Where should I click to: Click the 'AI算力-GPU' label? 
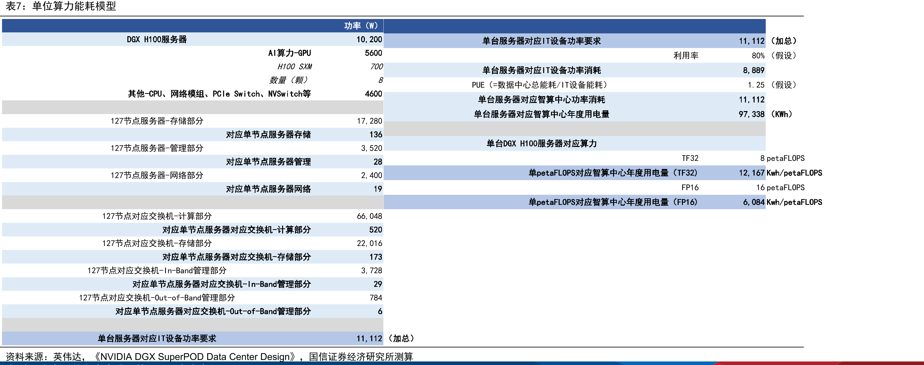tap(289, 53)
